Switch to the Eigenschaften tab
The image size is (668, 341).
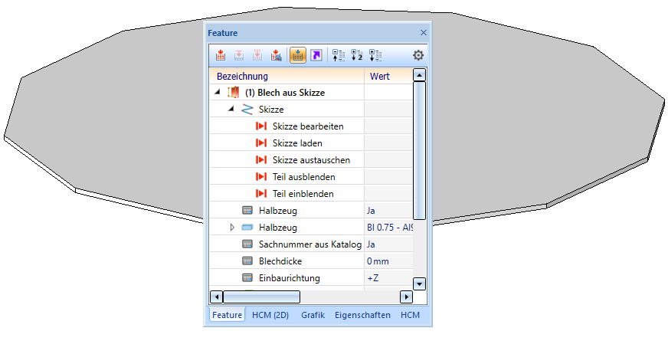point(362,315)
